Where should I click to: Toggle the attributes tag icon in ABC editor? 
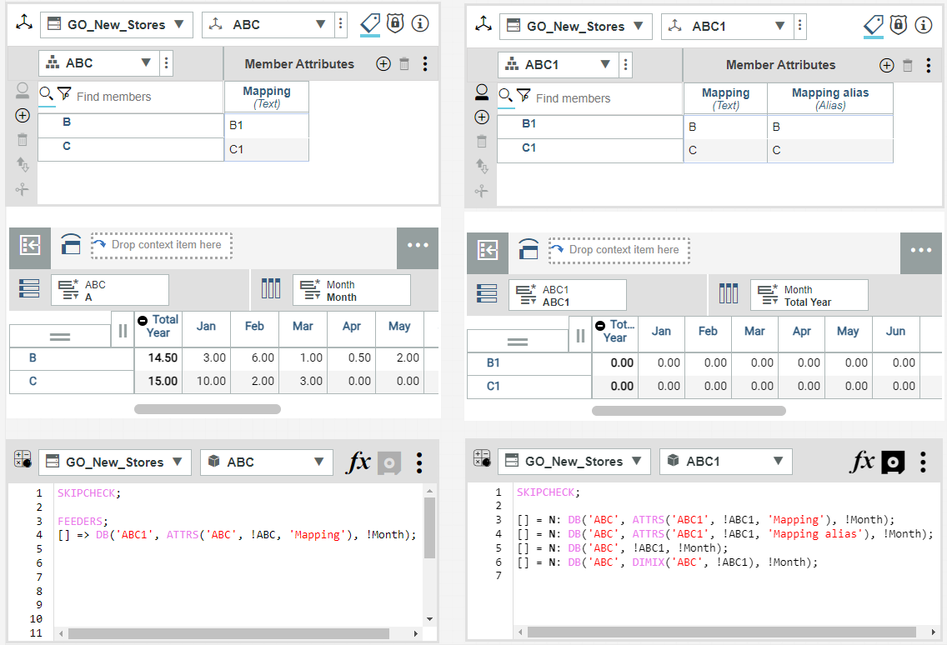pos(370,25)
